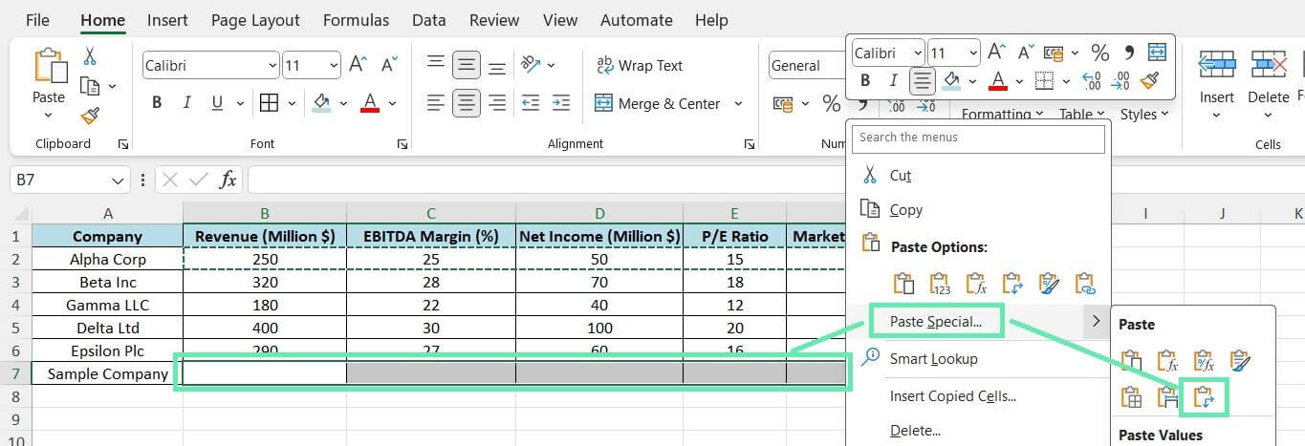Toggle Middle Align in ribbon Alignment group
This screenshot has height=446, width=1305.
467,65
